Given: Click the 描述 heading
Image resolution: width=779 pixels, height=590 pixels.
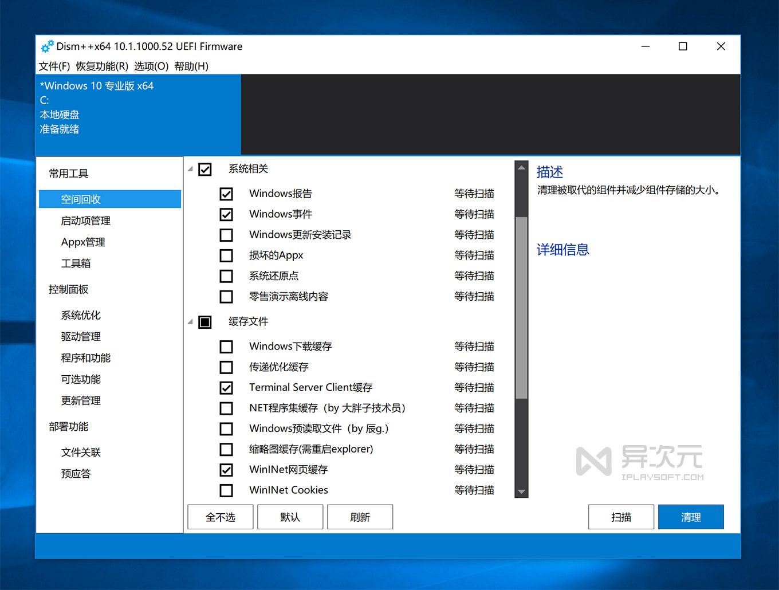Looking at the screenshot, I should pos(550,172).
